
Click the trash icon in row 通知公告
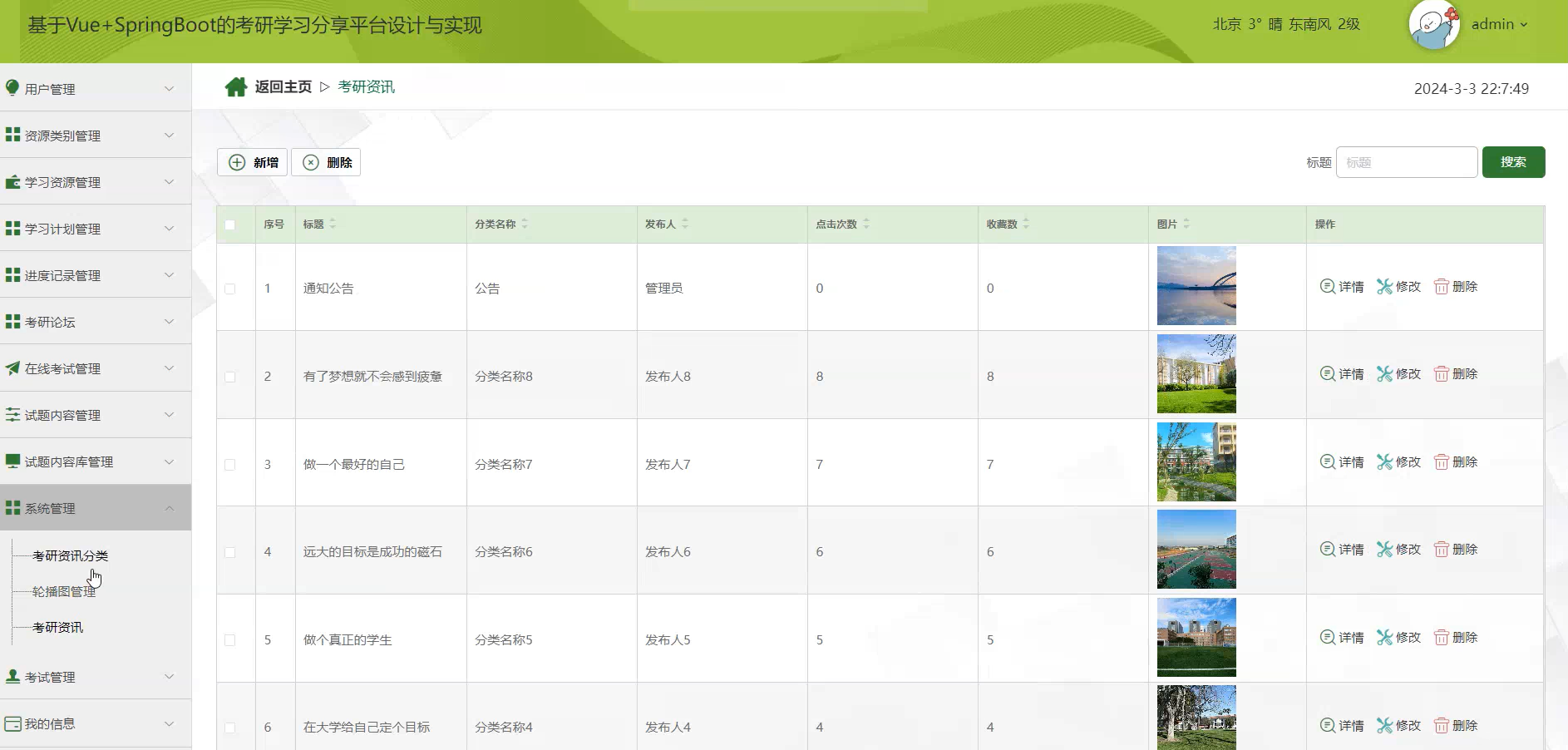click(x=1442, y=286)
